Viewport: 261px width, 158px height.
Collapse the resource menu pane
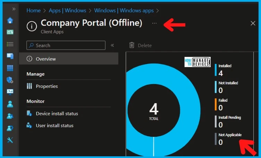[112, 45]
